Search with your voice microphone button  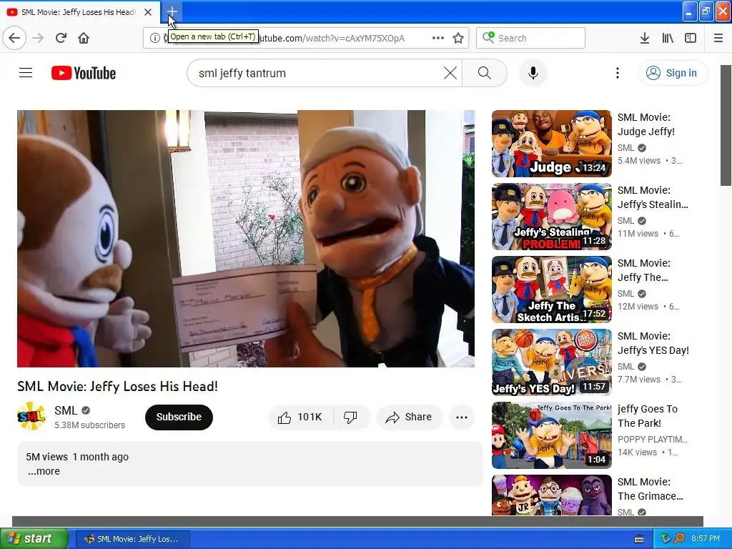(533, 73)
